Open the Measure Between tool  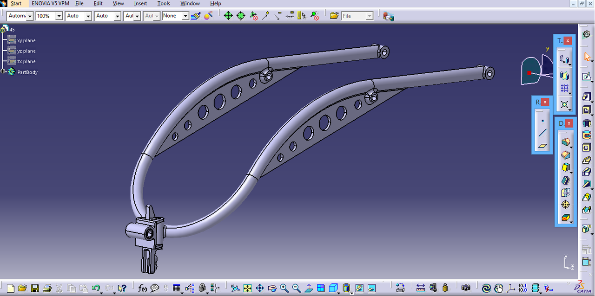(x=421, y=288)
